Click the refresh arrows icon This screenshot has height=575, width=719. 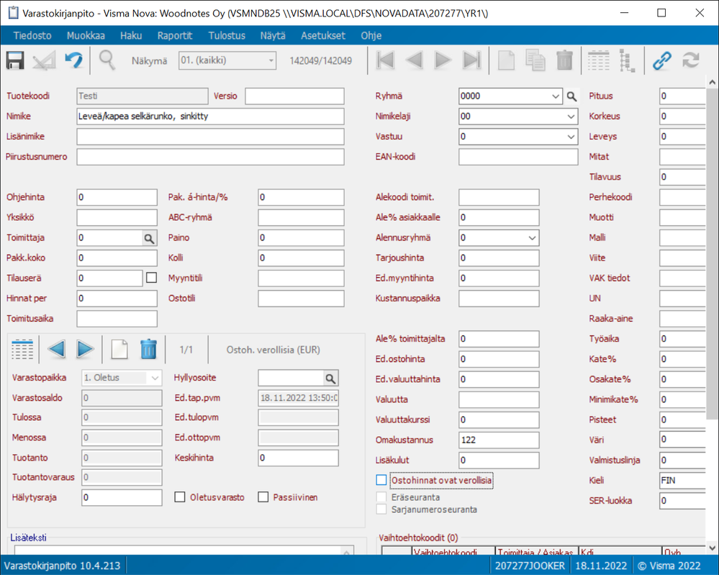pos(690,60)
